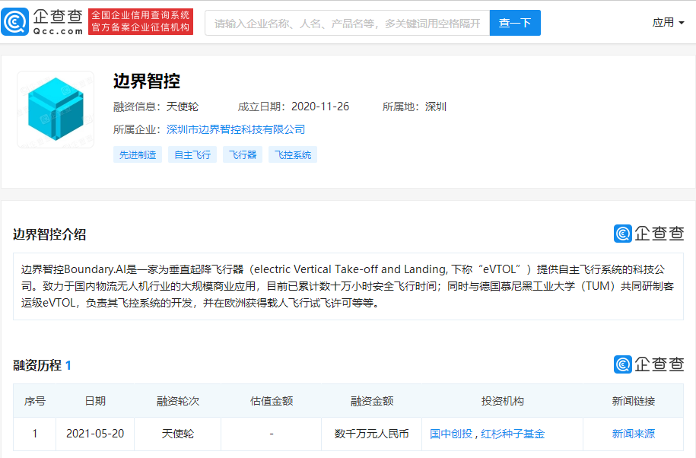Click the 企查查 watermark beside 边界智控介绍
The height and width of the screenshot is (458, 696).
click(x=648, y=234)
